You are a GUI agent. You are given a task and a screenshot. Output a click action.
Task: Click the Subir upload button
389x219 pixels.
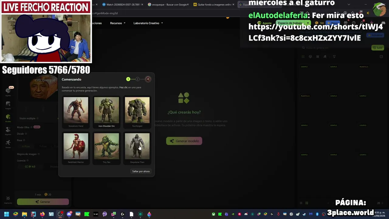click(x=378, y=48)
